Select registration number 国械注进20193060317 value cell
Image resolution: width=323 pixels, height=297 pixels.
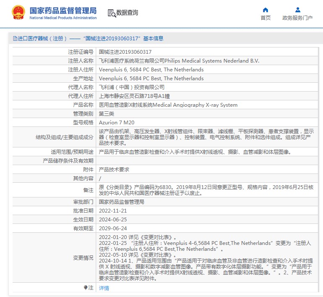click(x=125, y=52)
